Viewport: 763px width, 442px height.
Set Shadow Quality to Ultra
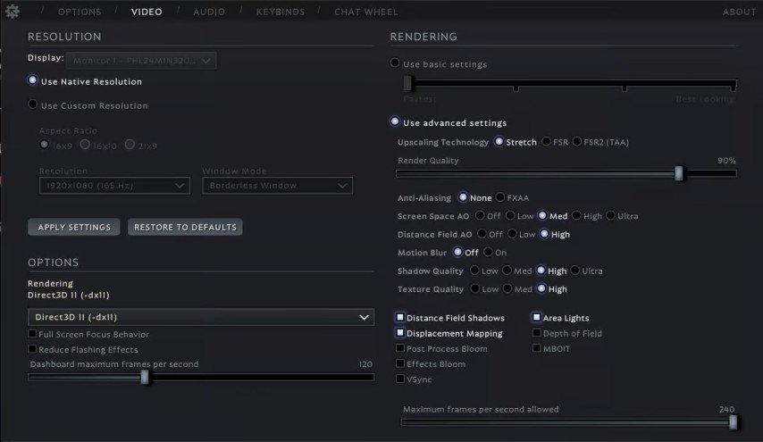tap(575, 271)
